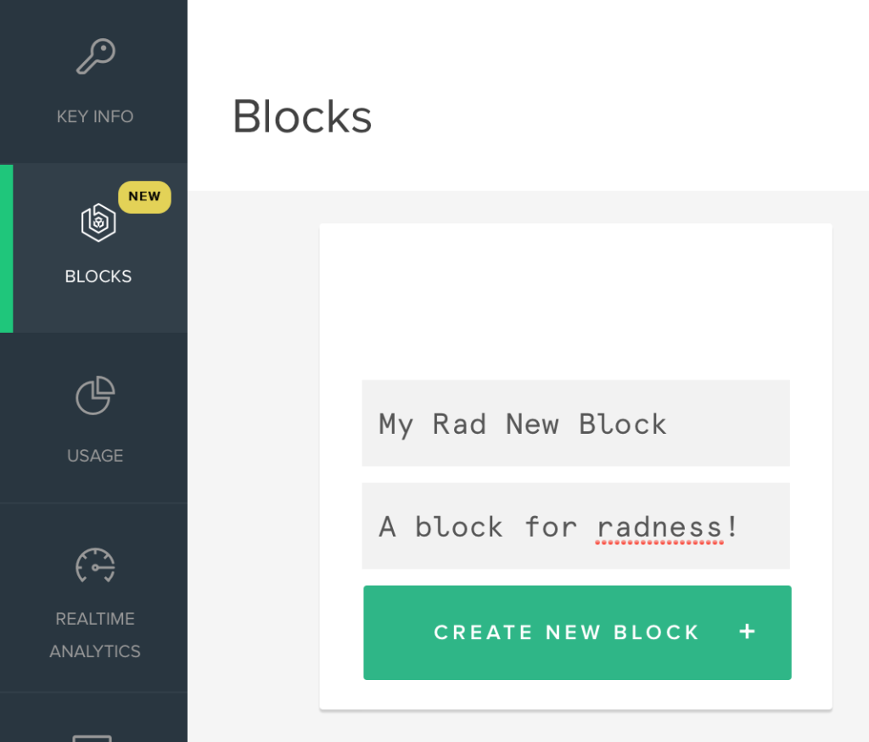
Task: Click the block name field showing My Rad New Block
Action: tap(575, 423)
